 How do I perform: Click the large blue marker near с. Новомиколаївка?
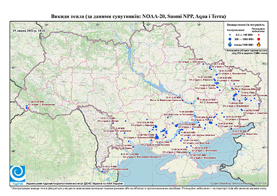(x=157, y=137)
